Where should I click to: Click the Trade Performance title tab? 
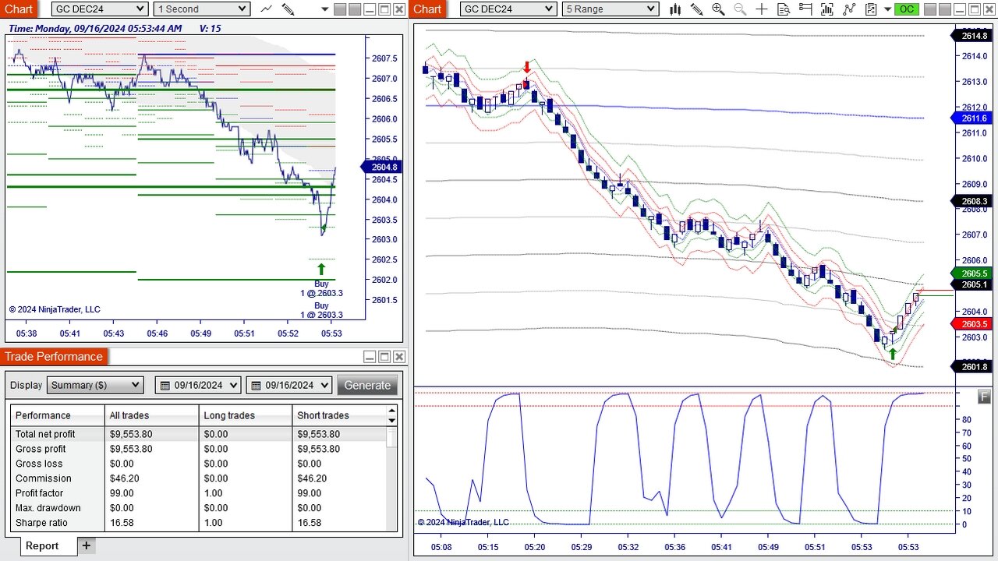[x=54, y=357]
